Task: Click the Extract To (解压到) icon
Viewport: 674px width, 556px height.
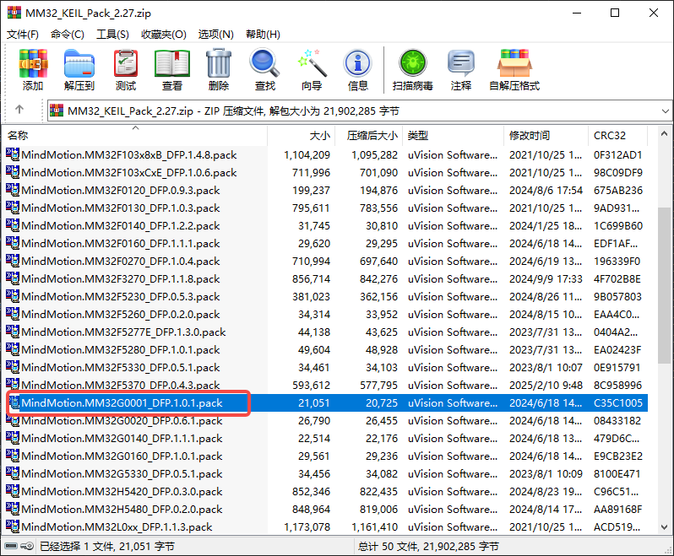Action: point(79,69)
